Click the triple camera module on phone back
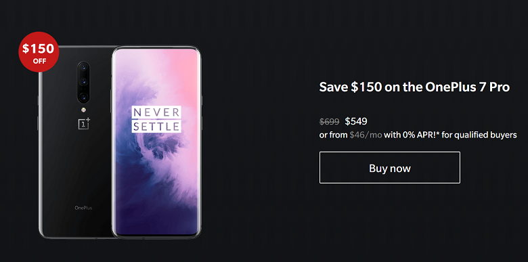Screen dimensions: 528x262 click(x=83, y=82)
